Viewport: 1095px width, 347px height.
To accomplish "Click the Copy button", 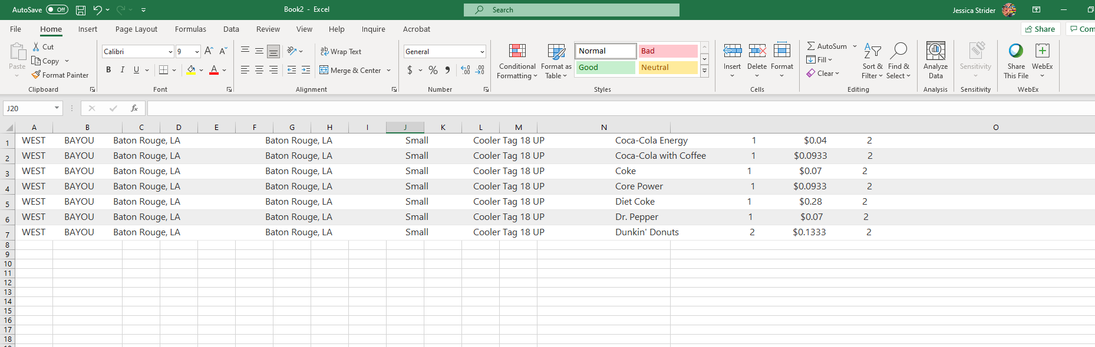I will [x=46, y=61].
